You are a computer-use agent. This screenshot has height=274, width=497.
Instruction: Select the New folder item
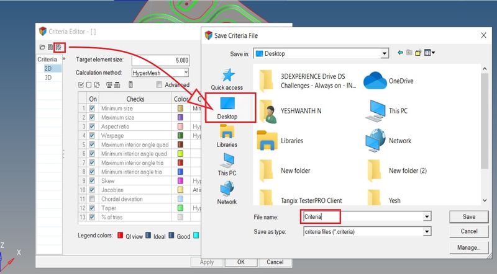[285, 170]
